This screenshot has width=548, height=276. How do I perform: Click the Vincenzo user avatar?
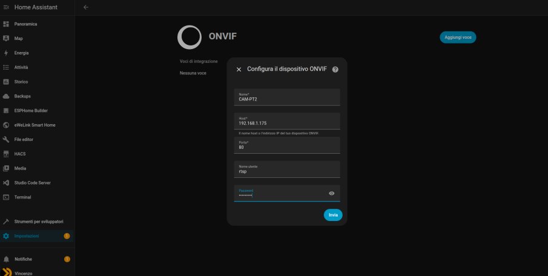7,272
